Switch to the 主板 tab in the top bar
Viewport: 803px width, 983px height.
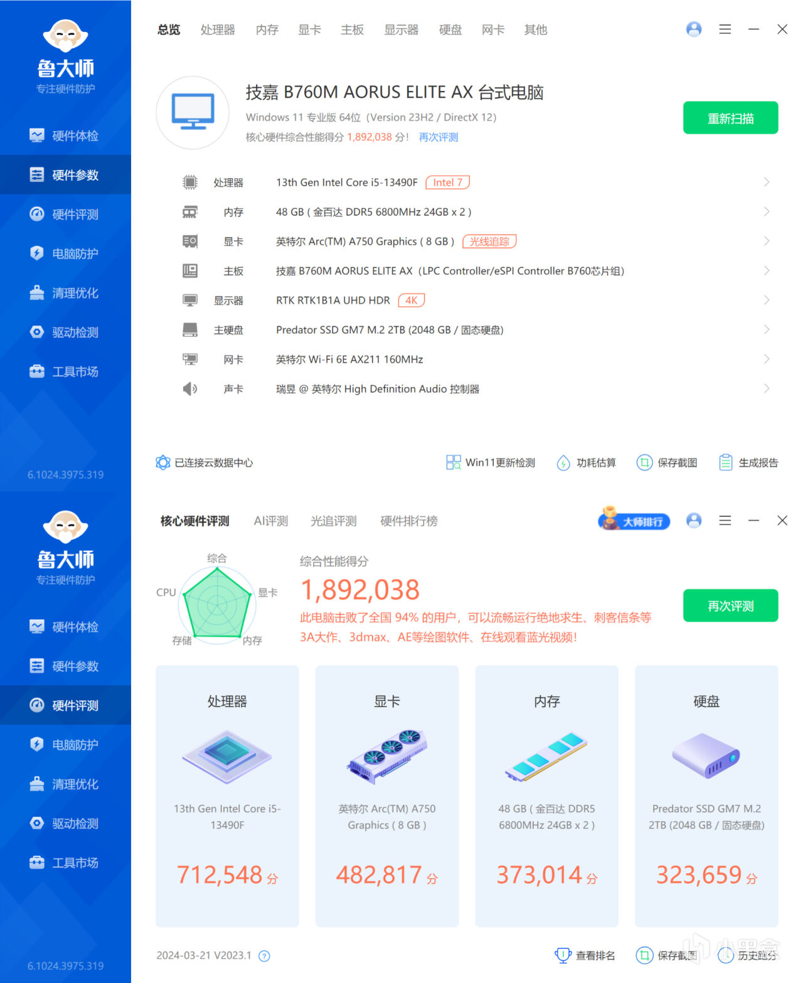tap(352, 29)
